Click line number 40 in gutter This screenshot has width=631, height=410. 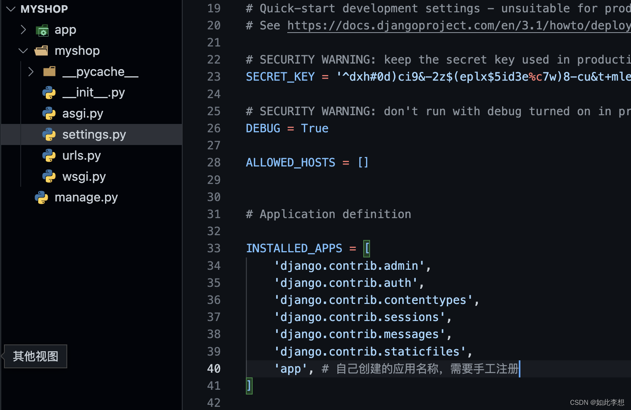coord(214,369)
